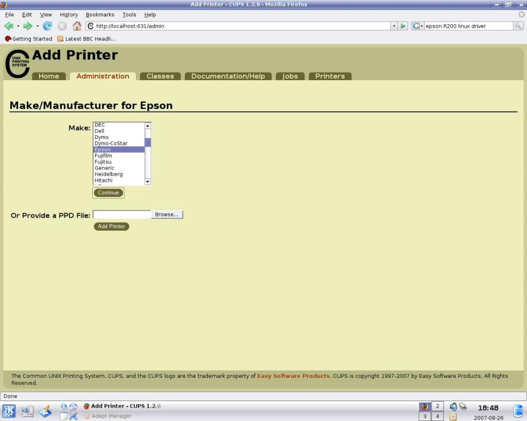The width and height of the screenshot is (527, 421).
Task: Open the Easy Software Products link
Action: (x=293, y=376)
